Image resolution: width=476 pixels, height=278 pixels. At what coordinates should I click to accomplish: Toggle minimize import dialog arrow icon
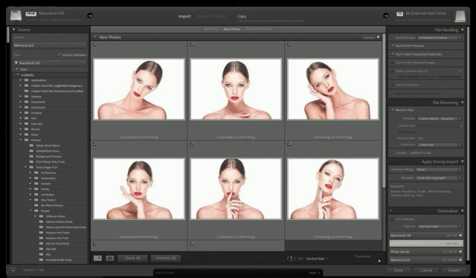(x=13, y=270)
